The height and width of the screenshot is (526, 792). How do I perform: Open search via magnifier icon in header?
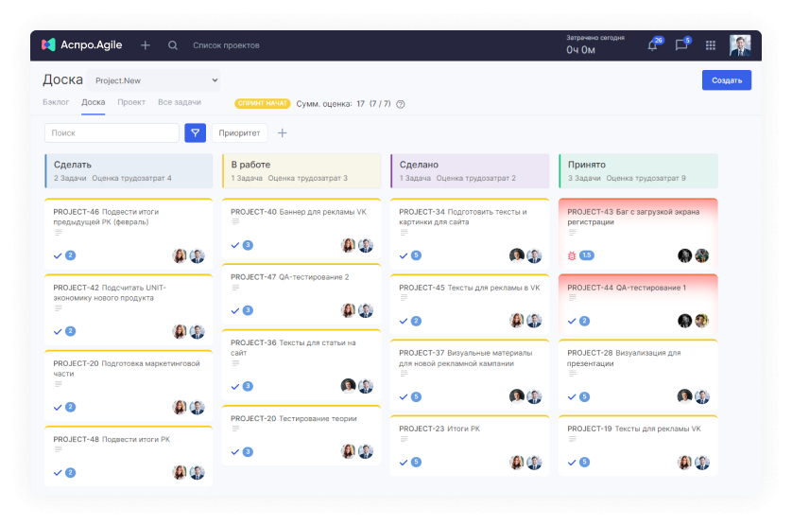coord(173,45)
